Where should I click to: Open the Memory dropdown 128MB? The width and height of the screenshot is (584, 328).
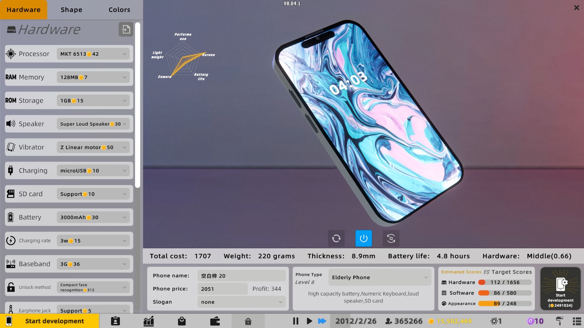click(93, 77)
